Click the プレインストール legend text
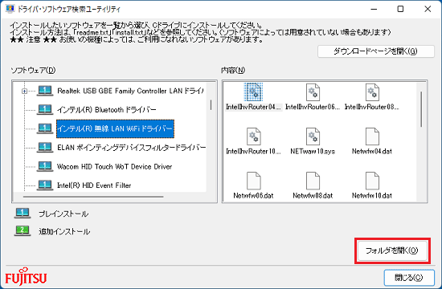Screen dimensions: 442x289 point(63,214)
